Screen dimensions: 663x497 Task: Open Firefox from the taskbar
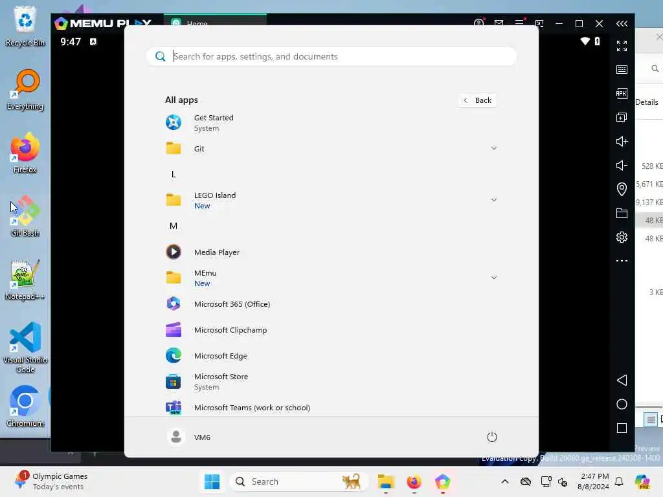[414, 481]
